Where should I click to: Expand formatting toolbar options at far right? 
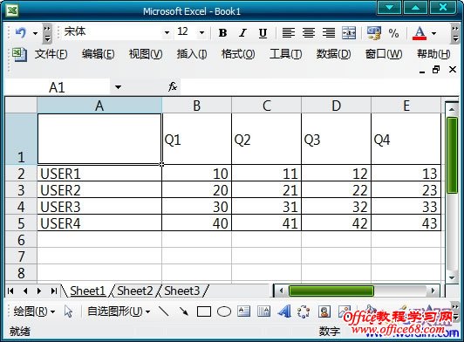coord(455,33)
